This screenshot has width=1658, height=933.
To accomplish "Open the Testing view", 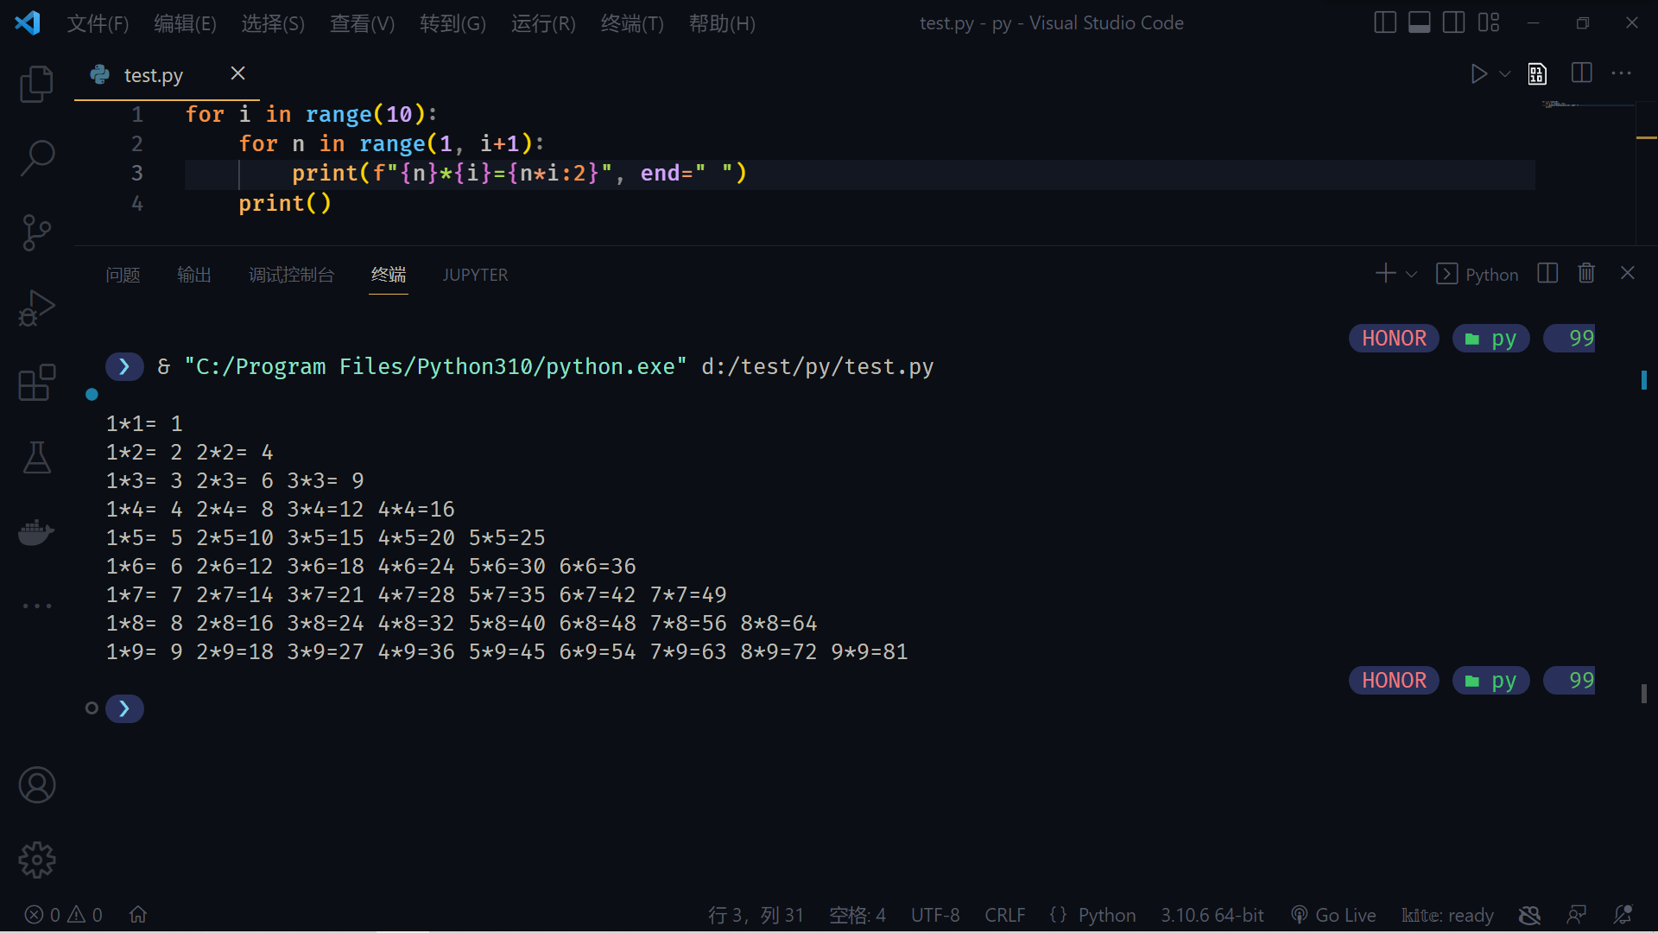I will point(36,457).
